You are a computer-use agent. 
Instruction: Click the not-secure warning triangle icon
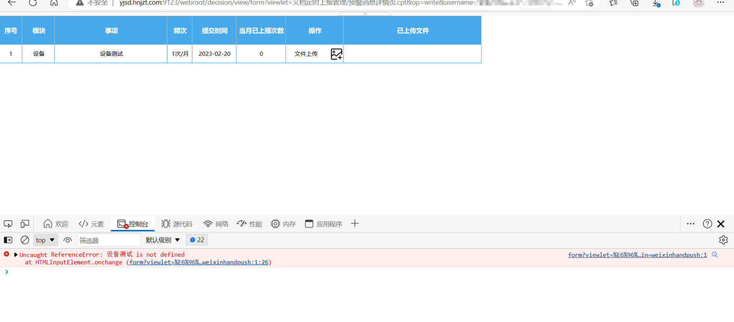click(x=80, y=3)
